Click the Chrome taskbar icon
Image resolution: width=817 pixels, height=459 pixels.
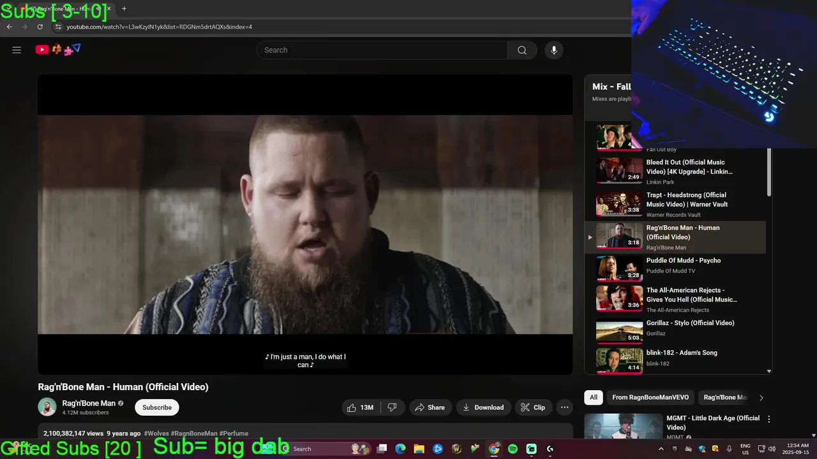494,449
